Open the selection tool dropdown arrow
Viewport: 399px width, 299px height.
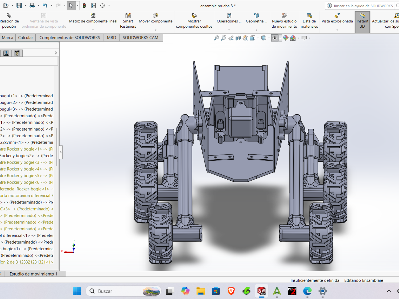[x=78, y=5]
